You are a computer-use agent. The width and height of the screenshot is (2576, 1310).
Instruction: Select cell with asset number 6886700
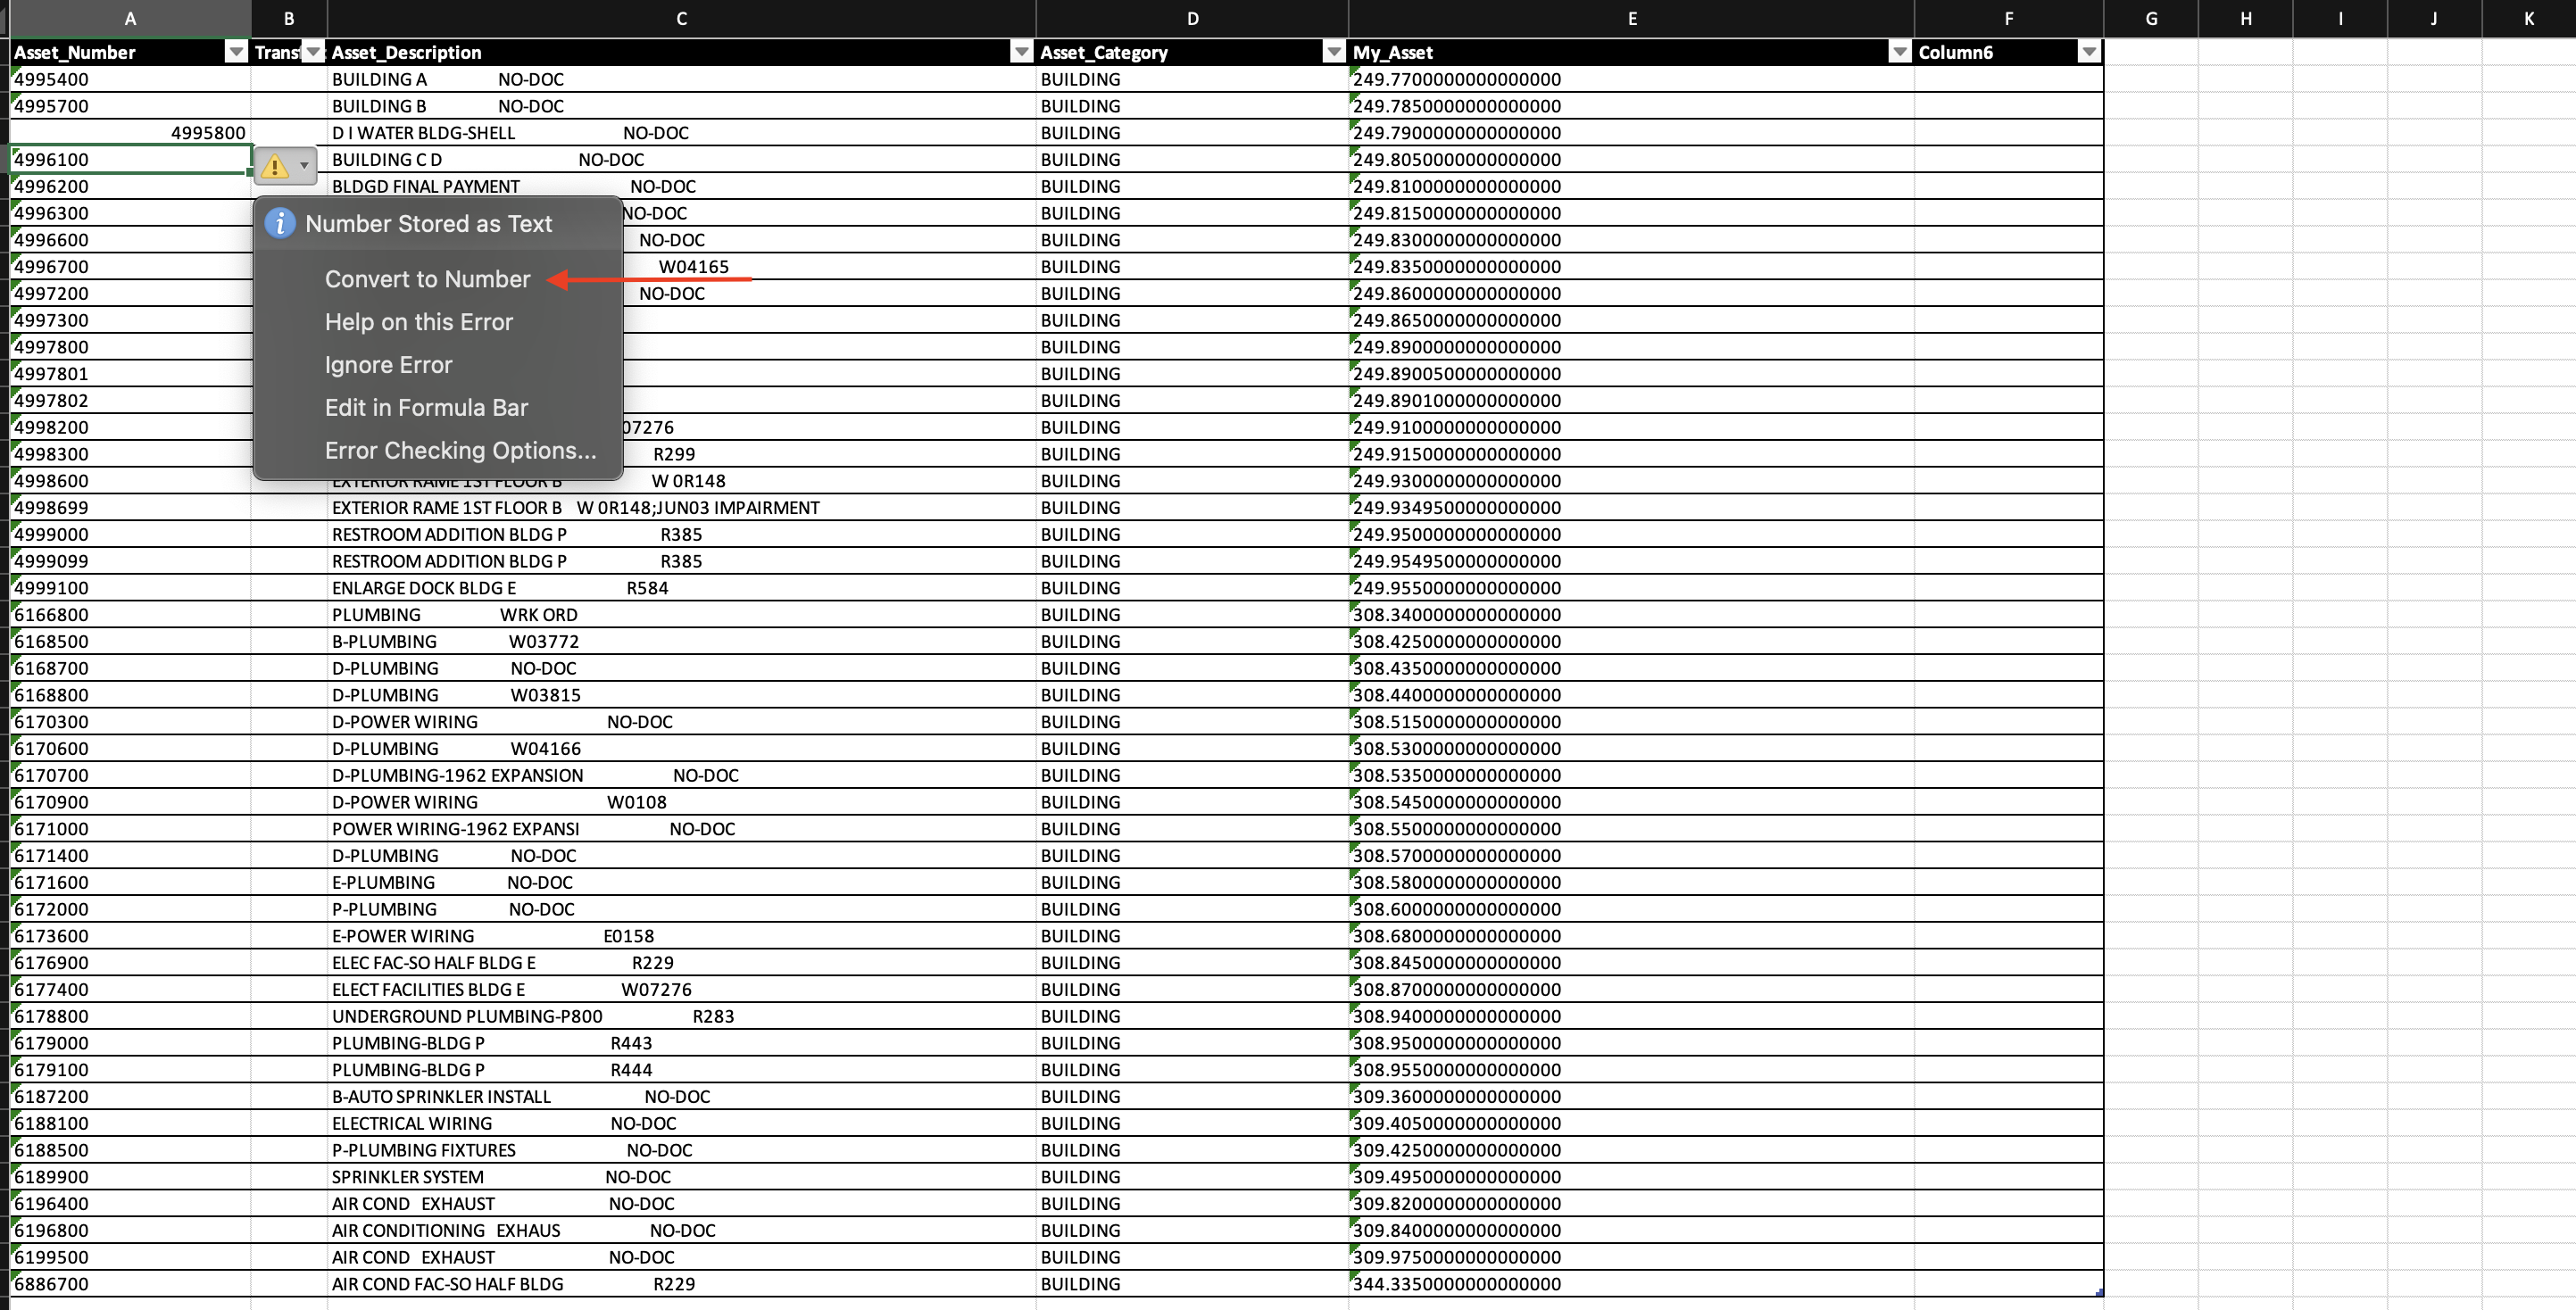(130, 1284)
